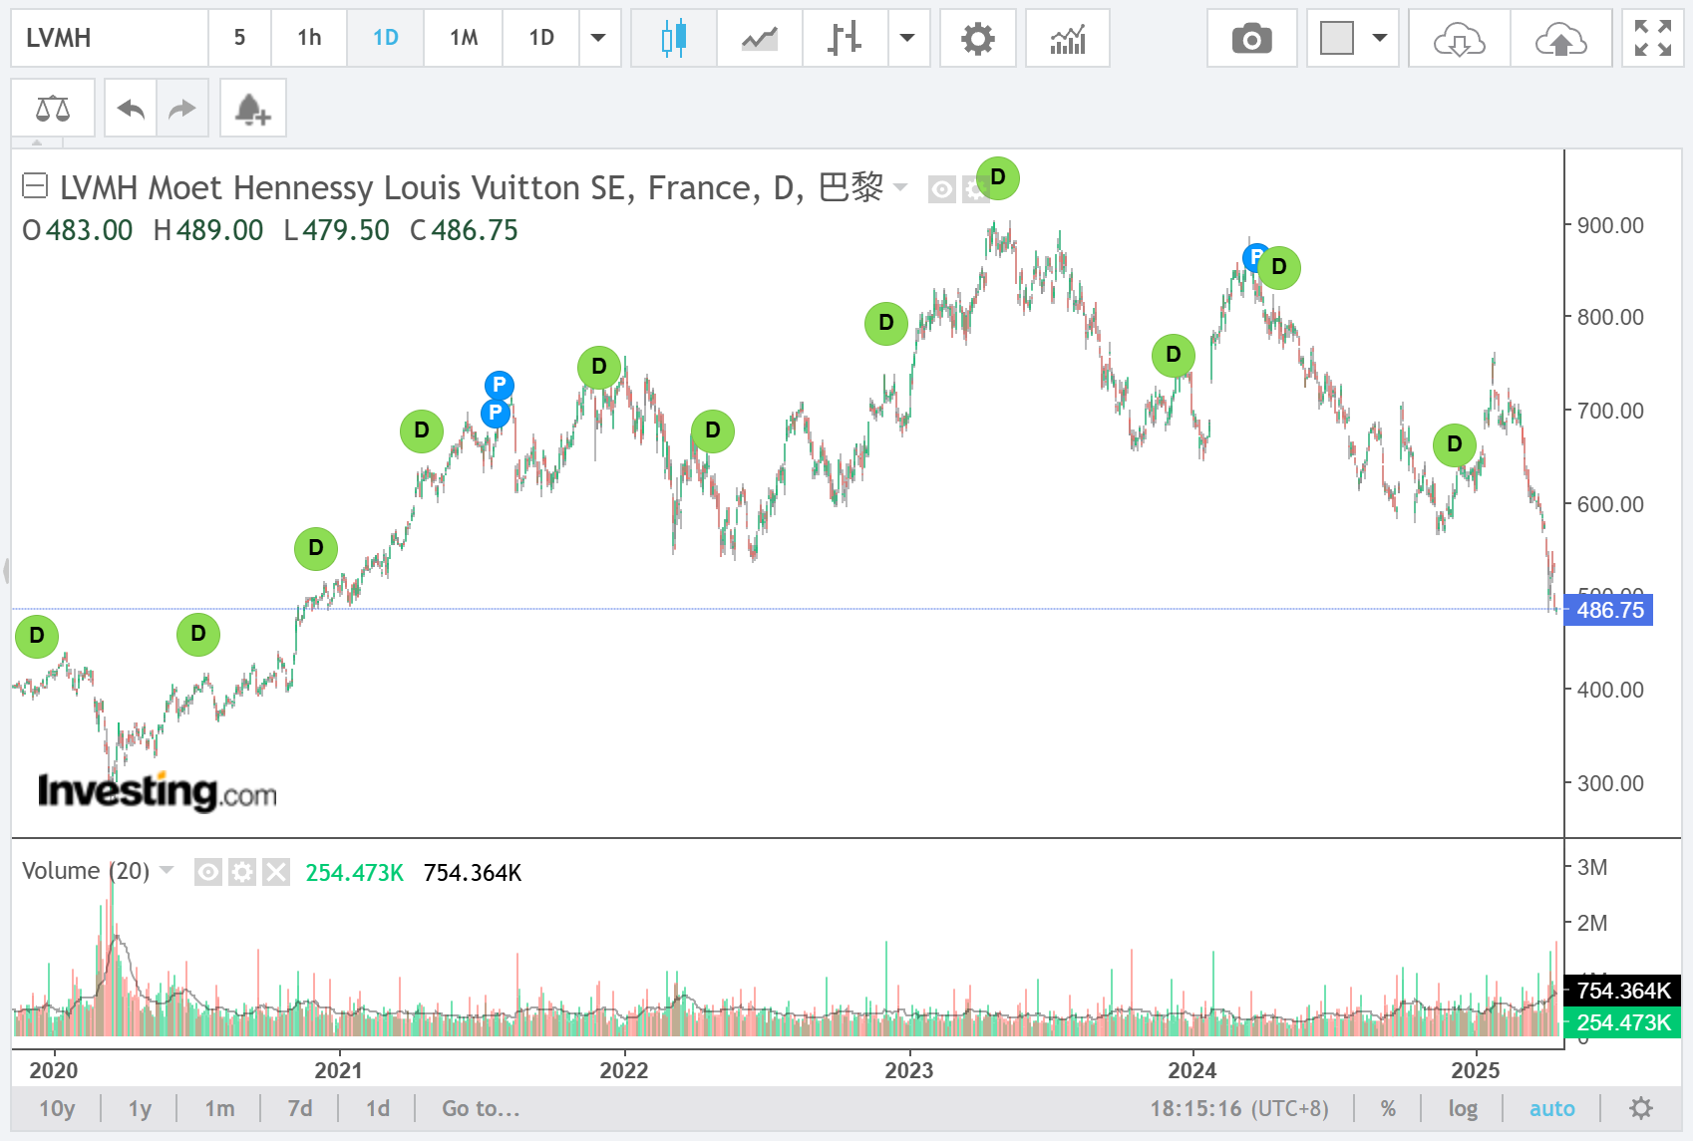Switch to line chart style icon

tap(760, 38)
